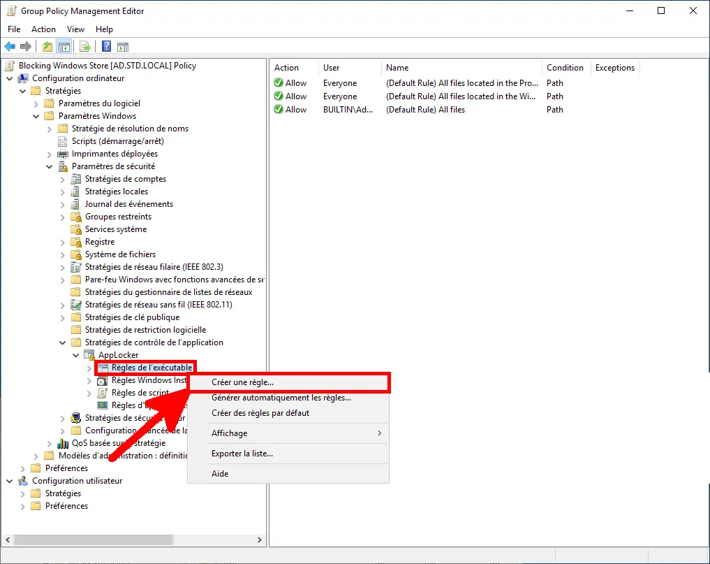Expand the Pare-feu Windows node

point(63,280)
